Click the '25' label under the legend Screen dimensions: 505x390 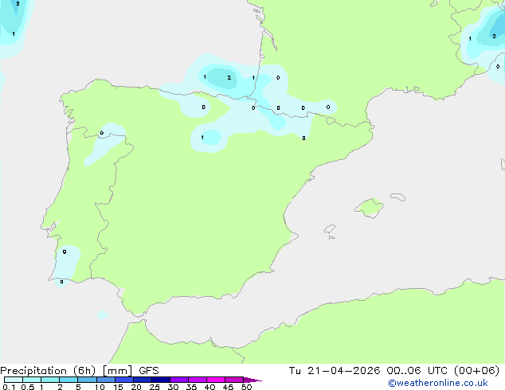click(x=155, y=387)
